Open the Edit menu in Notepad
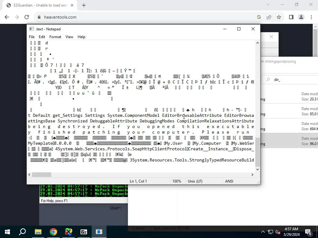This screenshot has height=238, width=318. click(x=42, y=37)
